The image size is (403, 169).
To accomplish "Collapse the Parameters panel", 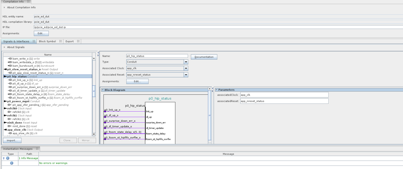I will (216, 90).
